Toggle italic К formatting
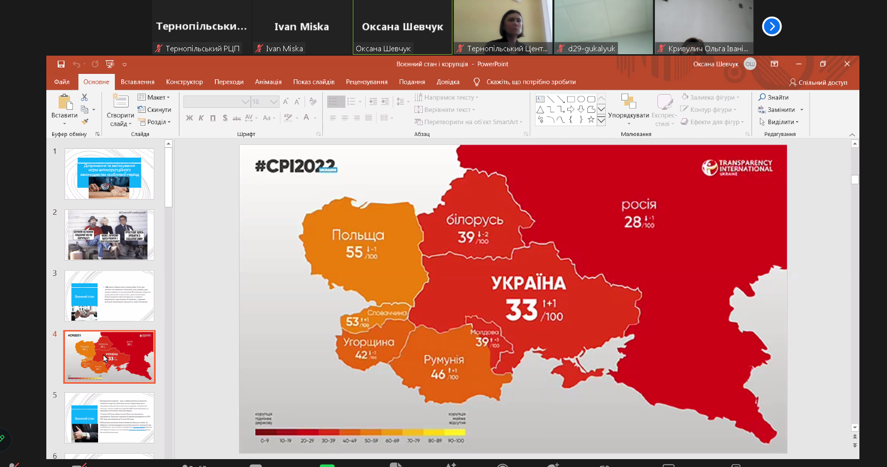Image resolution: width=887 pixels, height=467 pixels. pos(201,118)
